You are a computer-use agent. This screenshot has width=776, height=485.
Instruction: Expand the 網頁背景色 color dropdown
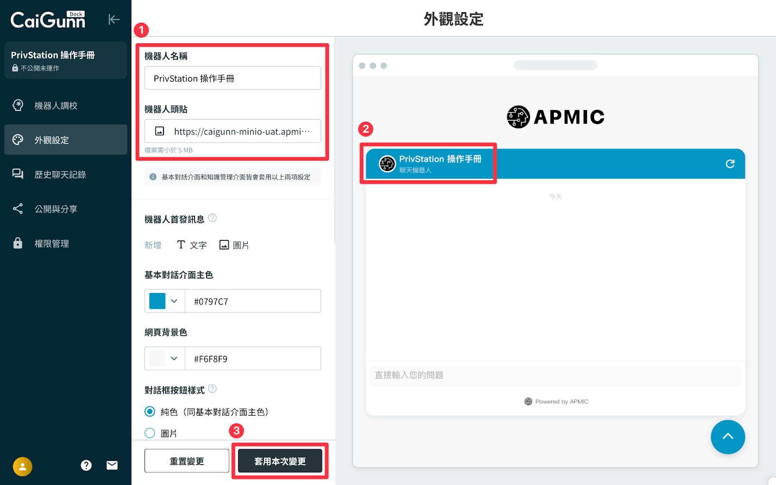pos(174,358)
